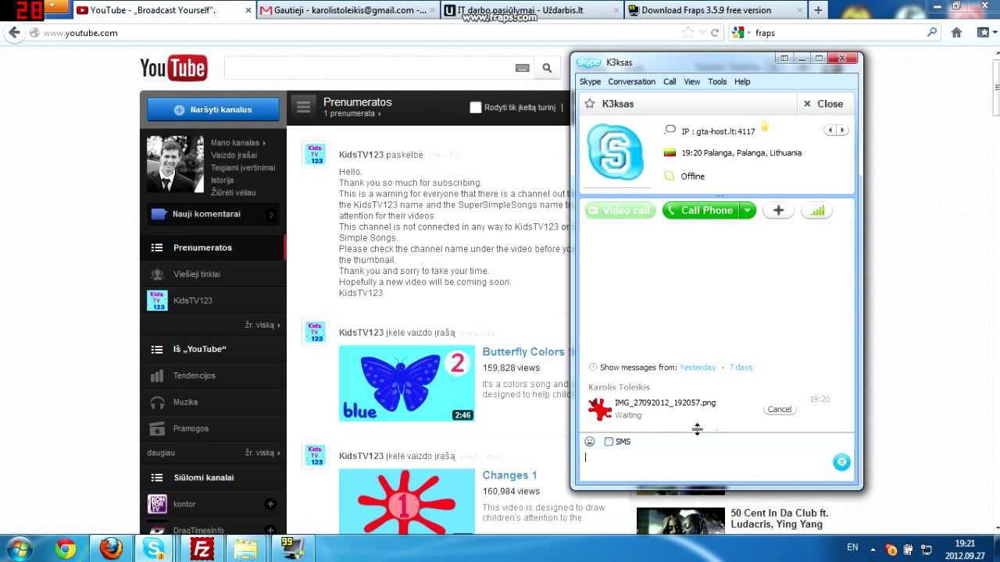Open FileZilla from the taskbar
The height and width of the screenshot is (562, 1000).
tap(202, 549)
